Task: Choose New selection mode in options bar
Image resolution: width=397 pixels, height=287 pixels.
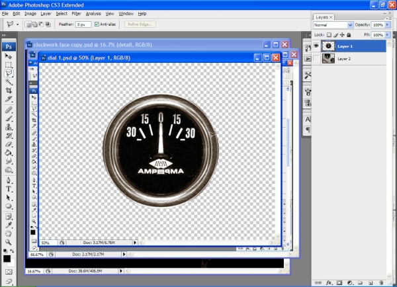Action: pyautogui.click(x=28, y=24)
